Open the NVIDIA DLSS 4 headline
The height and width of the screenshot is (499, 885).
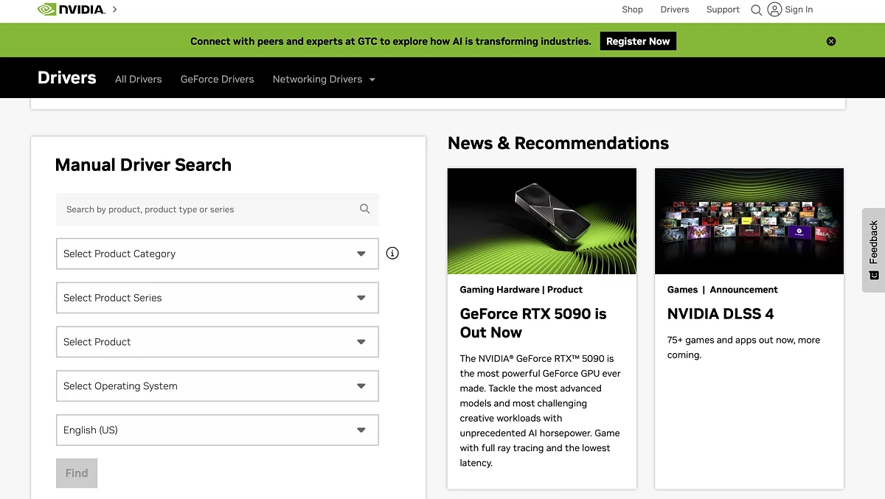click(x=721, y=314)
